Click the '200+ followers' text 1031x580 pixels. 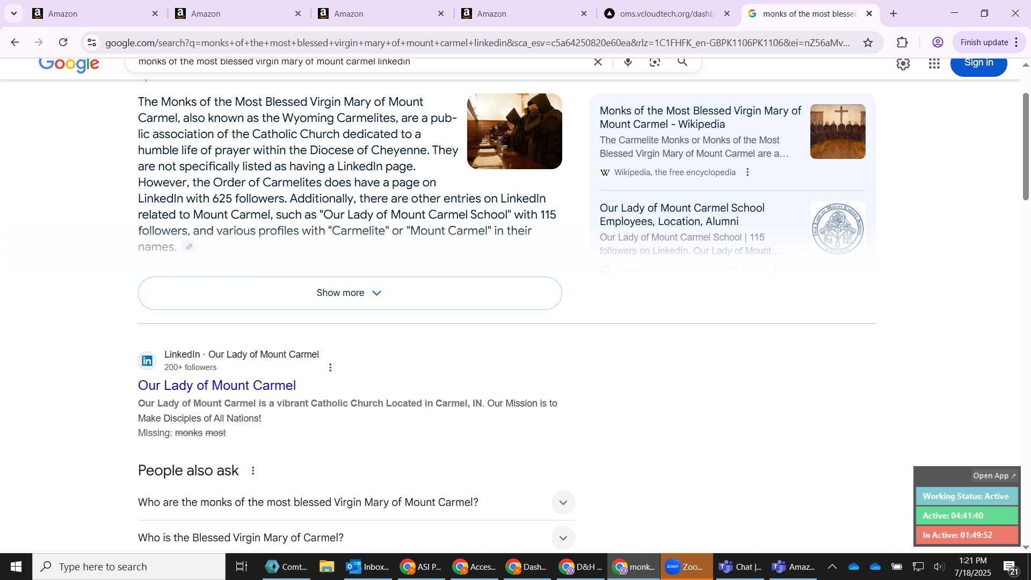(190, 367)
